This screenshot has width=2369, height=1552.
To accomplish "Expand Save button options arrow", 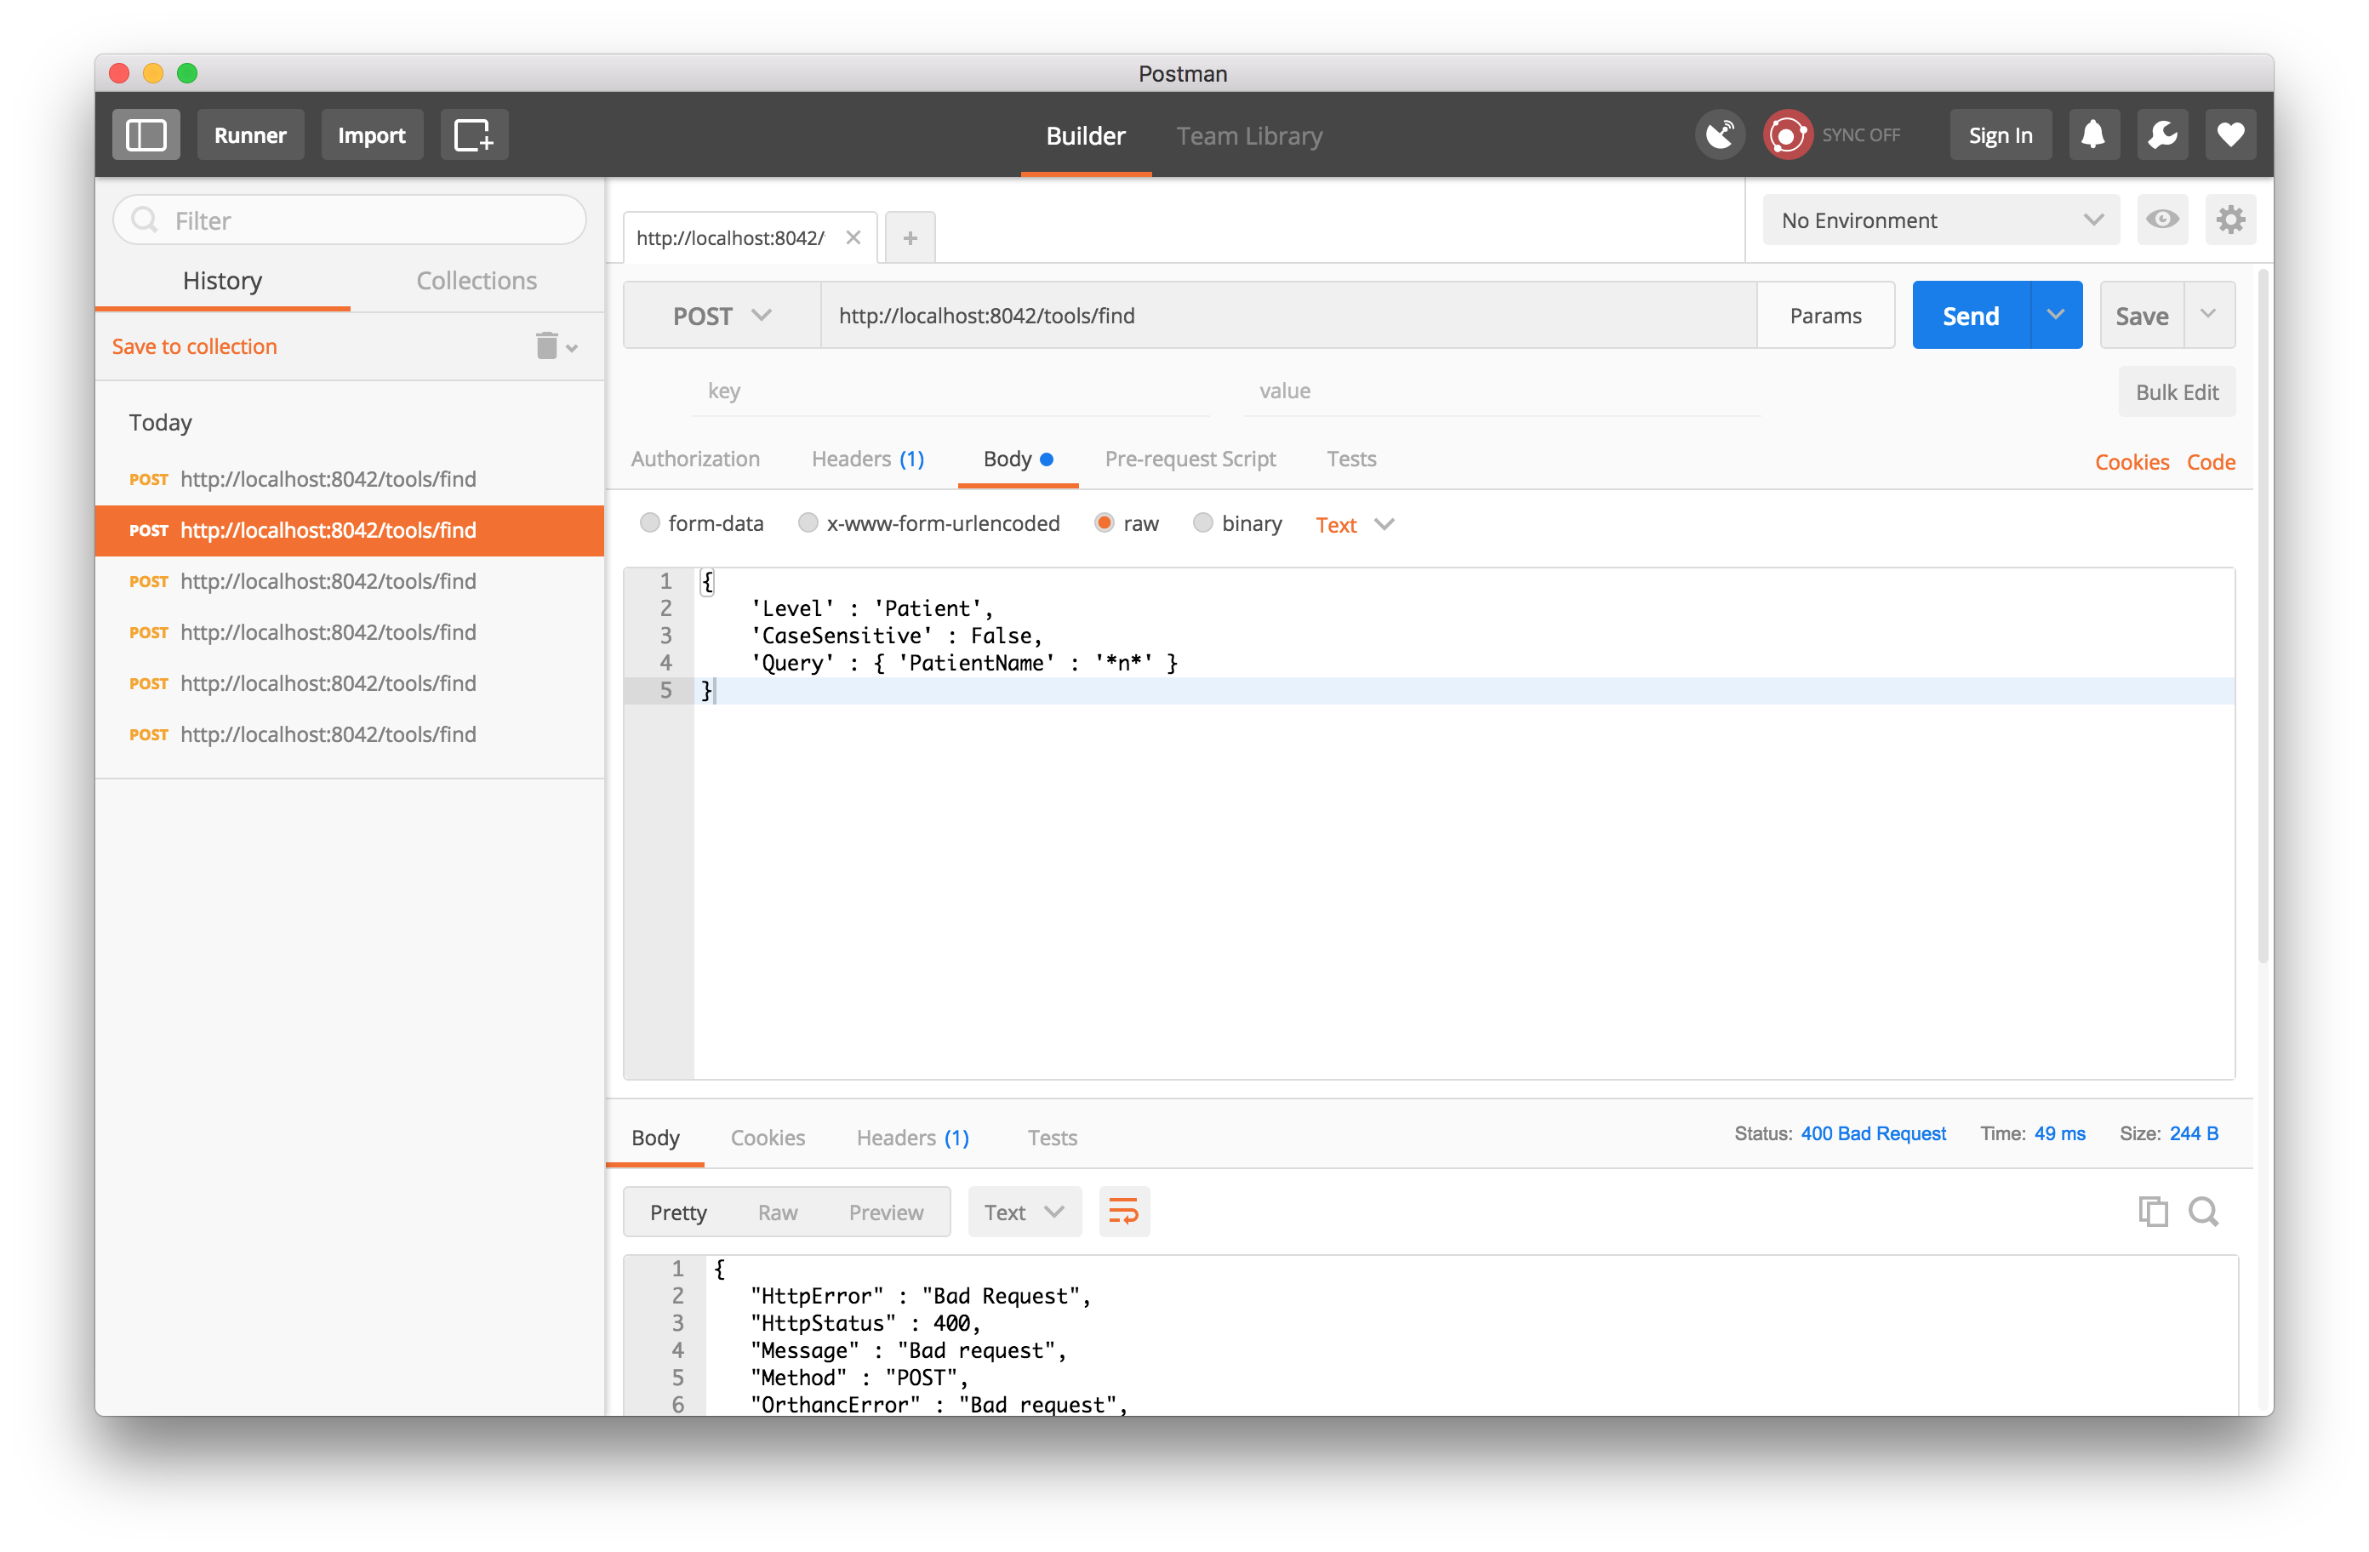I will tap(2209, 316).
